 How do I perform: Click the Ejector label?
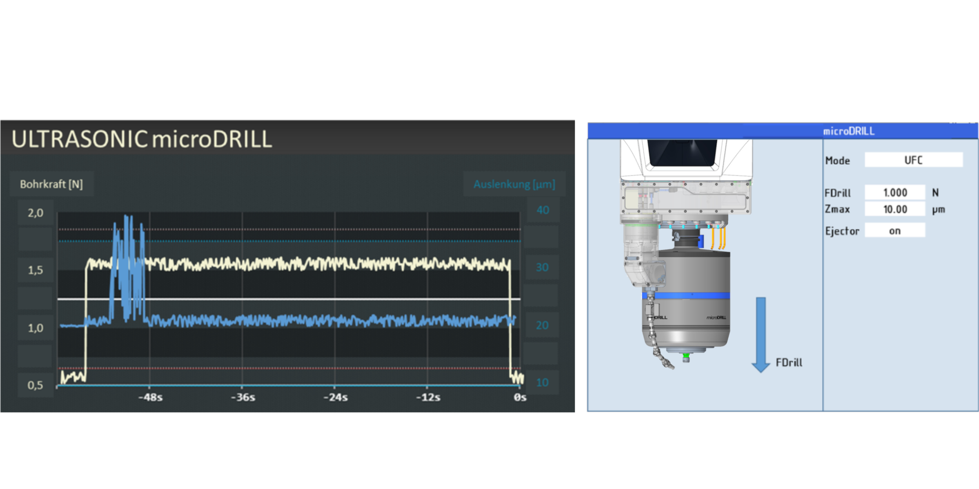(842, 231)
